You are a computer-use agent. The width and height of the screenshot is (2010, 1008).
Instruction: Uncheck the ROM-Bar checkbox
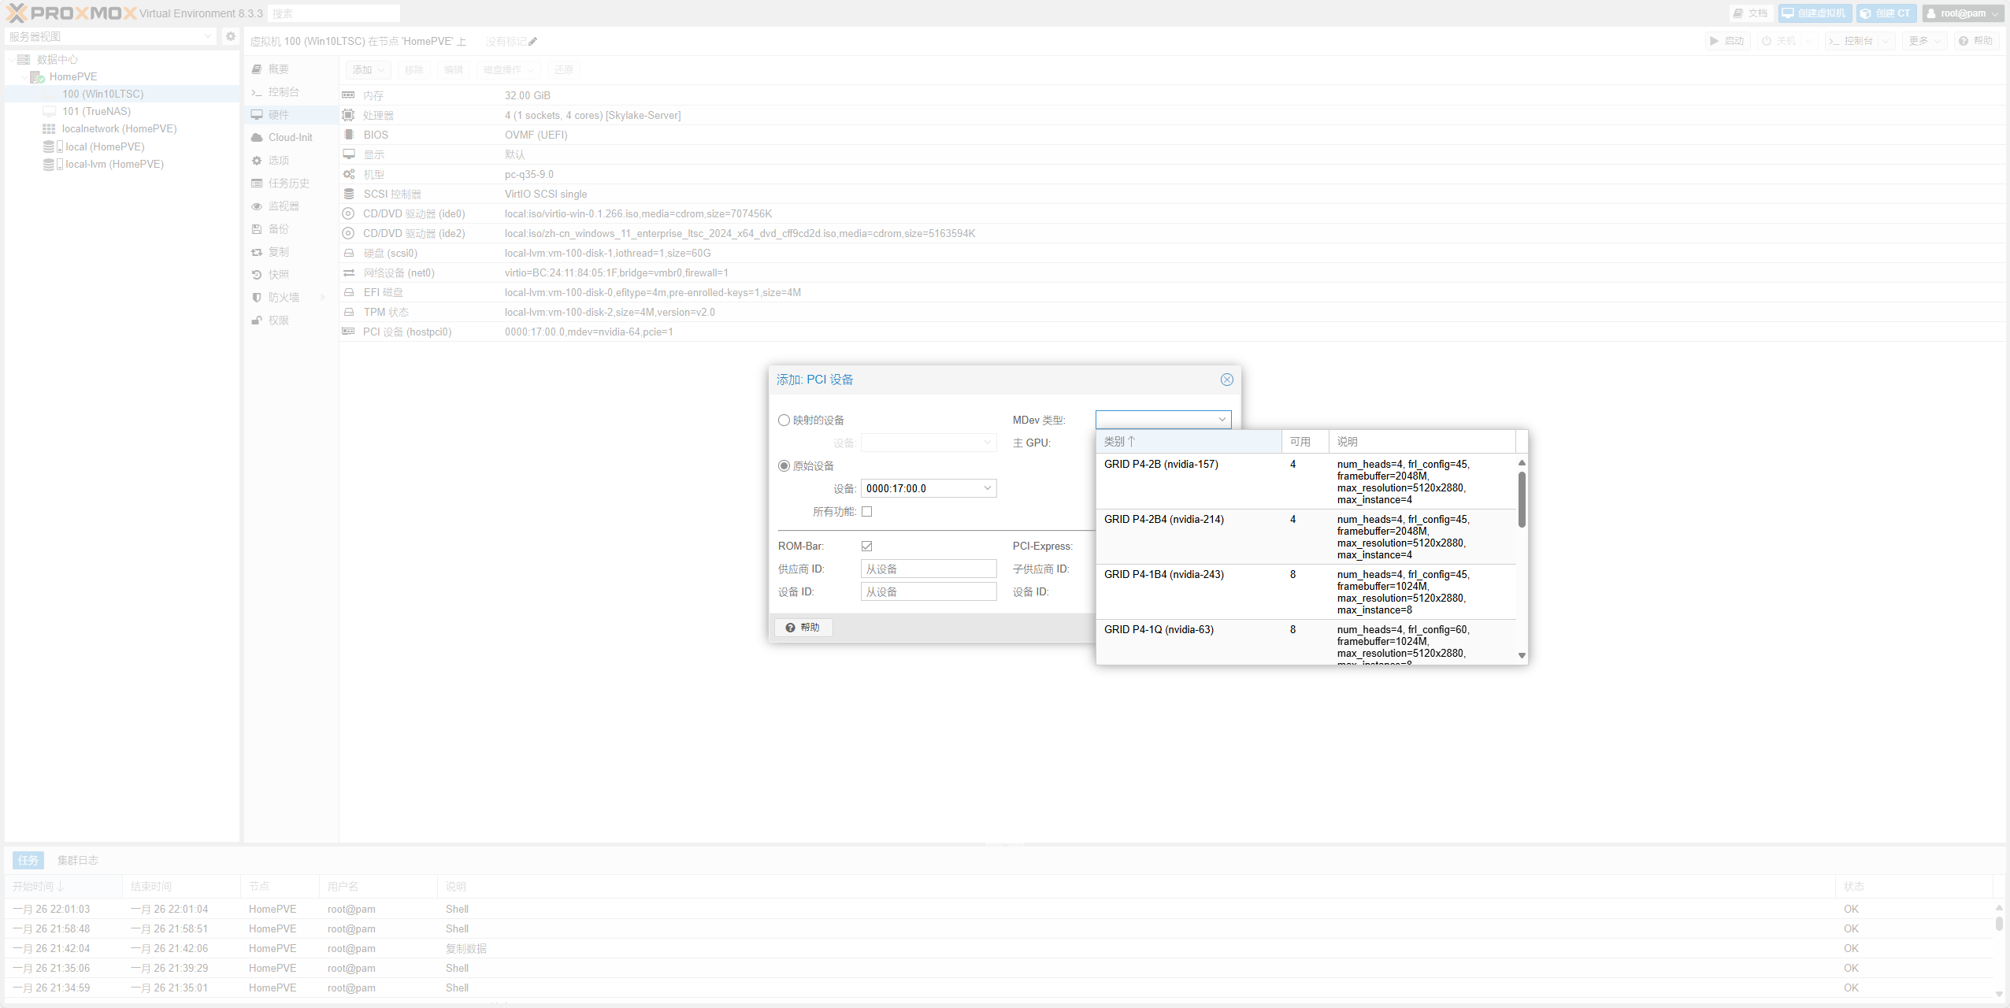[x=866, y=546]
